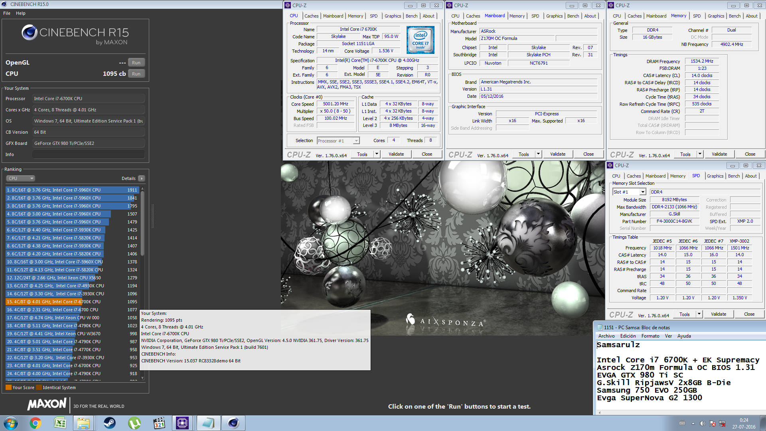Select ranking row 12 Intel Xeon X5650
The image size is (766, 431).
coord(72,278)
